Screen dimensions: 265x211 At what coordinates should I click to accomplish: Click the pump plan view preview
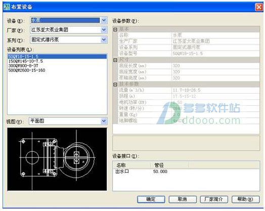click(57, 159)
